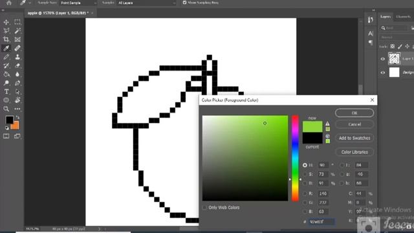Open the Sample Size dropdown

click(78, 3)
